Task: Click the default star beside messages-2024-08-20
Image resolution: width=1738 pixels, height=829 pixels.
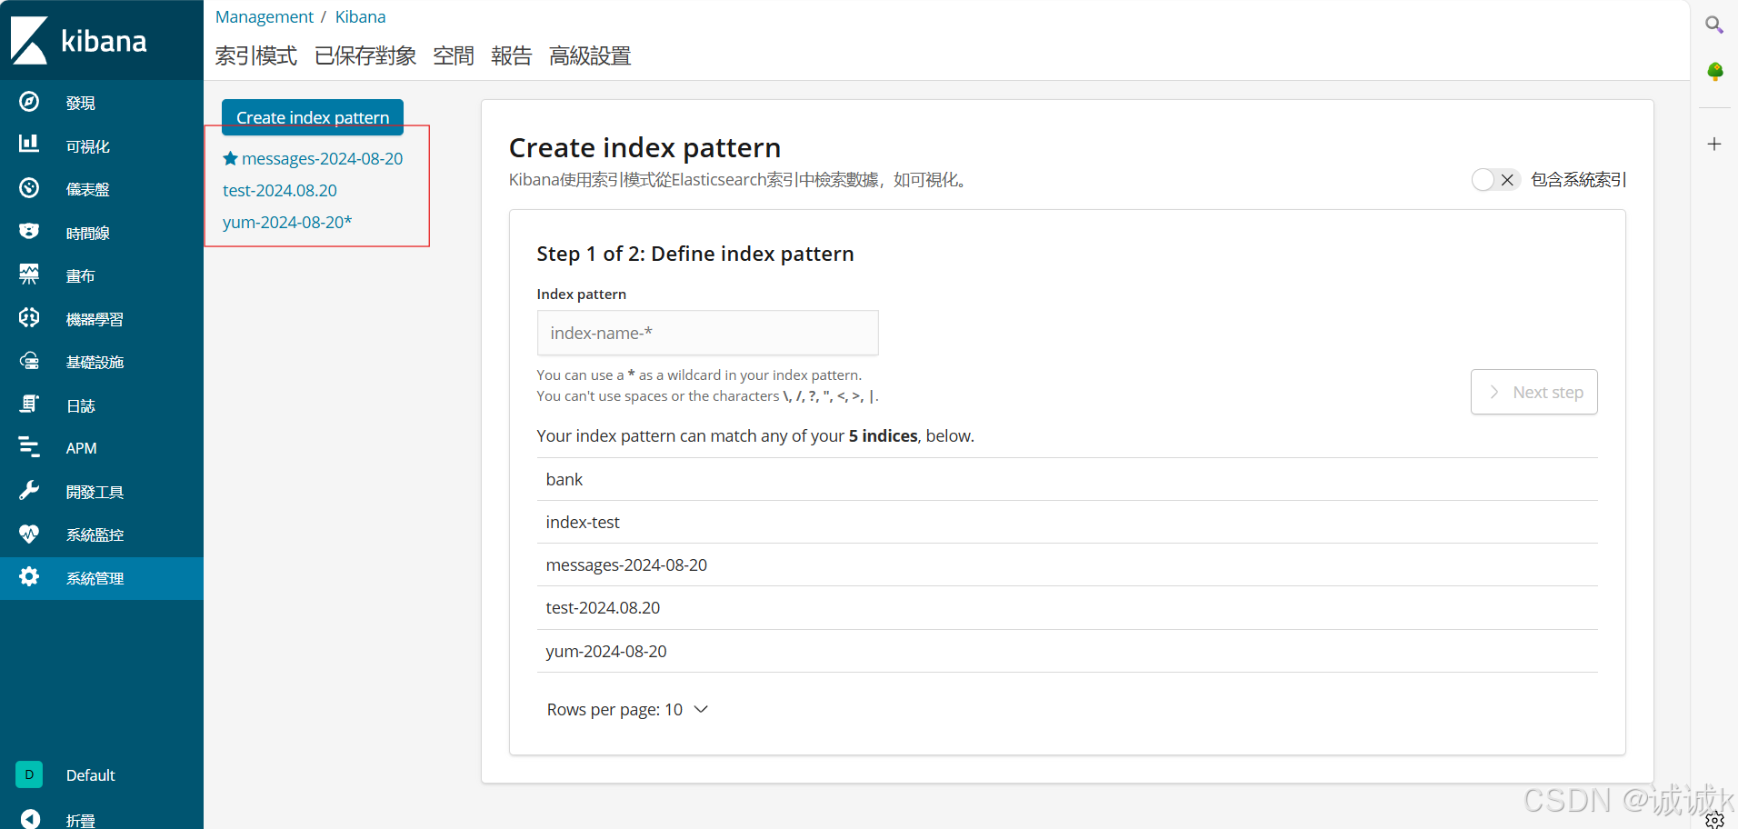Action: pos(231,158)
